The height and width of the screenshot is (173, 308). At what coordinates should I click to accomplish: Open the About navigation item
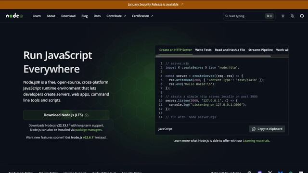point(51,16)
